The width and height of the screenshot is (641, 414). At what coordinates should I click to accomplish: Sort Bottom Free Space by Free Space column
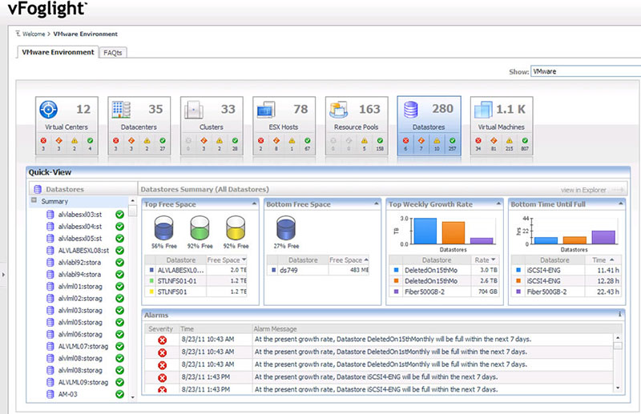[349, 260]
